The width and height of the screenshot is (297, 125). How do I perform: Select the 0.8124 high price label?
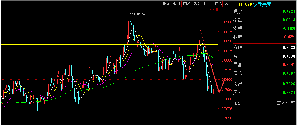140,14
